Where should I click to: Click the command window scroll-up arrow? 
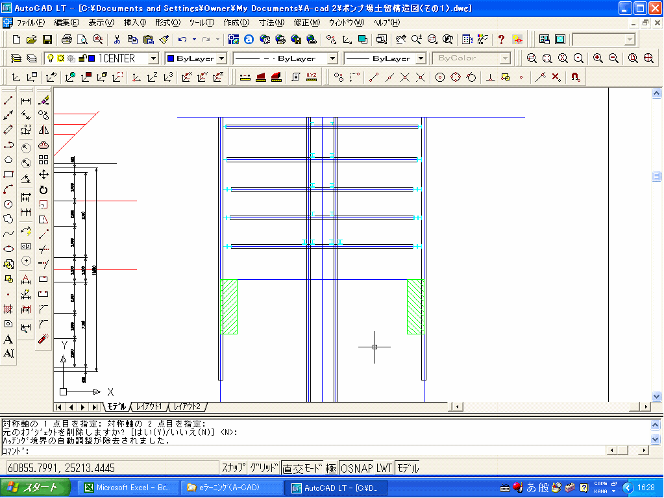[655, 425]
